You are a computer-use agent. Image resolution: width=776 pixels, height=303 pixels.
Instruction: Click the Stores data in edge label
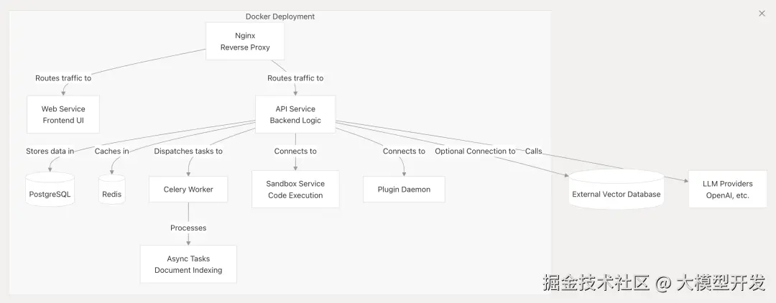(50, 151)
